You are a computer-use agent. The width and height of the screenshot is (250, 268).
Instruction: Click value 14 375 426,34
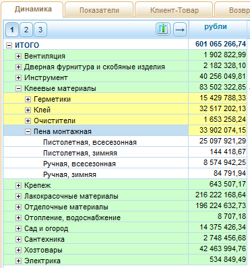click(x=222, y=227)
